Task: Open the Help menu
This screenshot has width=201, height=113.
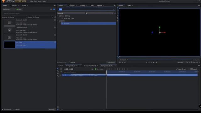Action: (x=44, y=1)
